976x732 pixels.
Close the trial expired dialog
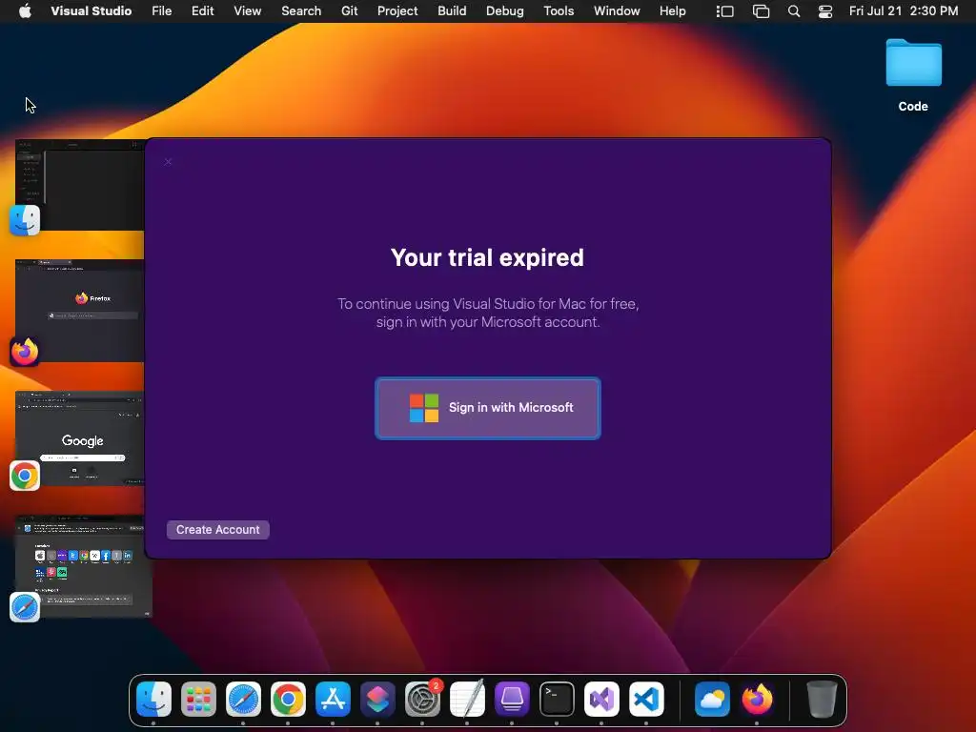click(x=168, y=162)
